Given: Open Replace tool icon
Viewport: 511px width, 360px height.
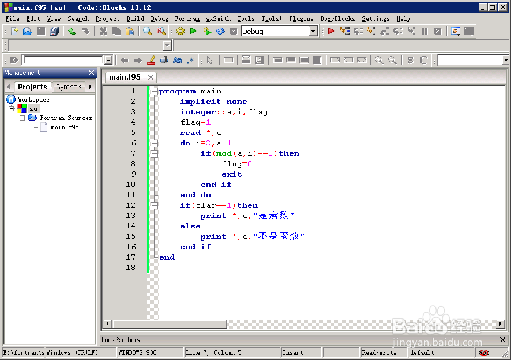Looking at the screenshot, I should (x=161, y=31).
